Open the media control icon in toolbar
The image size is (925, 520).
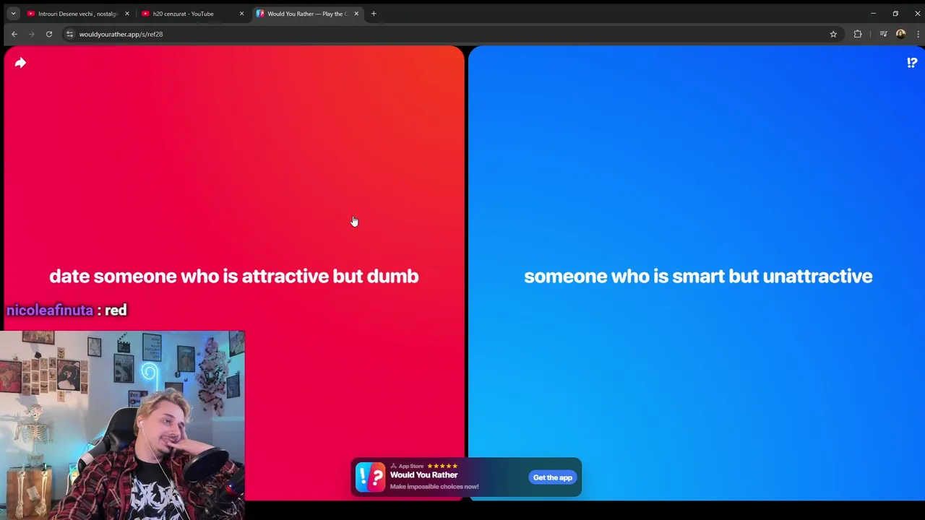point(883,34)
